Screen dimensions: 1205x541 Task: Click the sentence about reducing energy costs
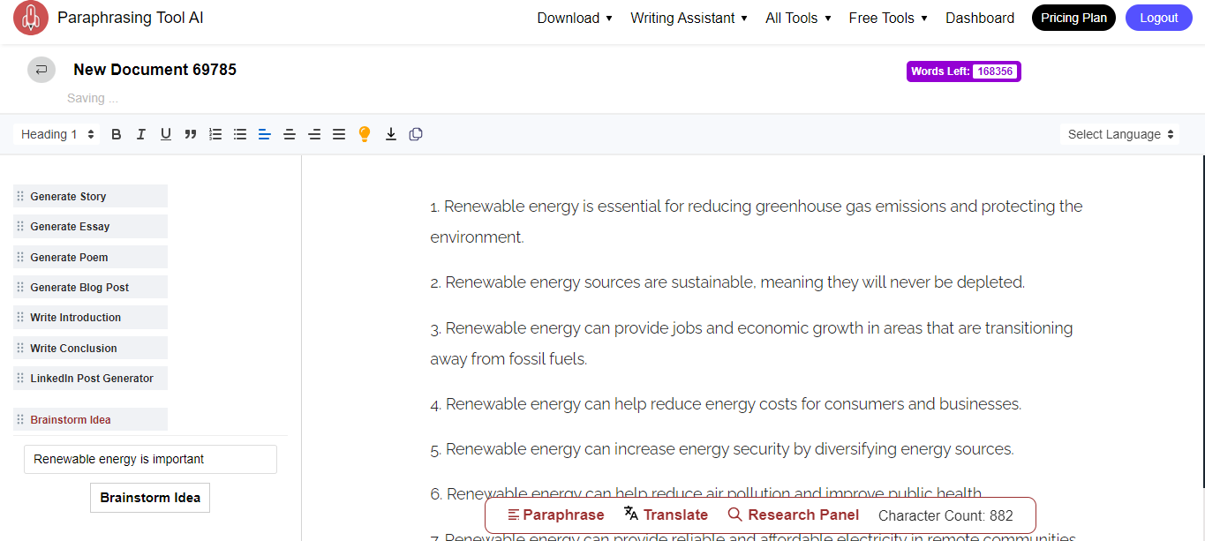click(726, 404)
